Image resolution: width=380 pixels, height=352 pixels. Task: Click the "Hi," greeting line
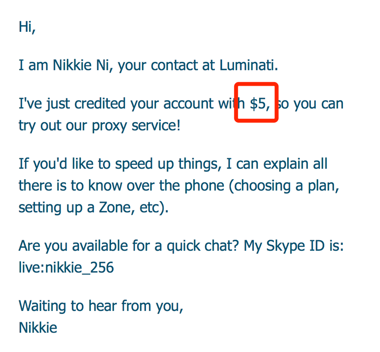[27, 27]
